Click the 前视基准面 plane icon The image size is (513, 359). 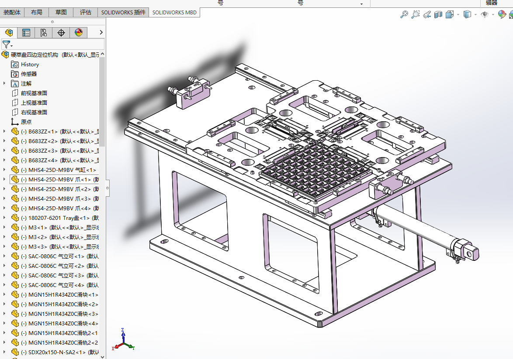click(15, 93)
